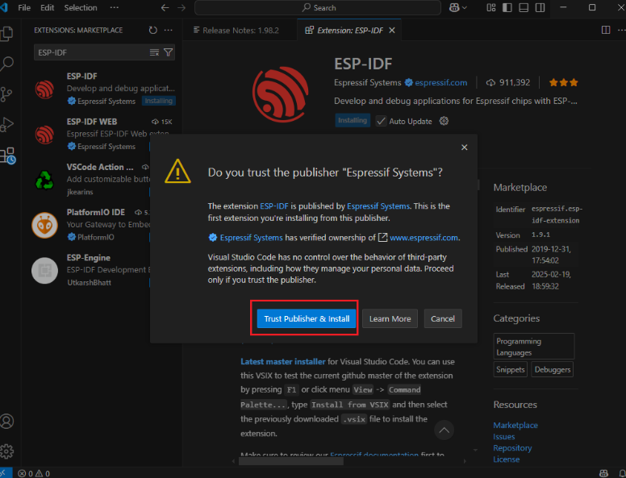
Task: Open the License resource link
Action: click(507, 459)
